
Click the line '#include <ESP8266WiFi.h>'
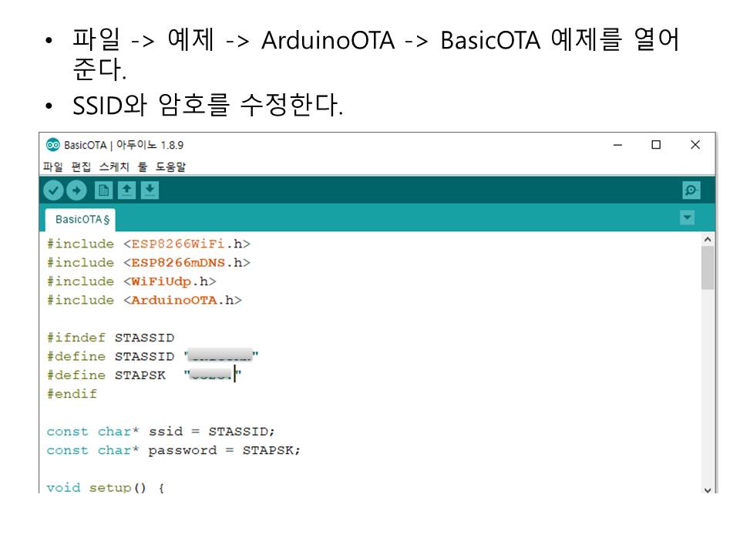(149, 244)
